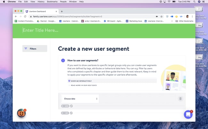Click the Chrome profile avatar

[188, 16]
